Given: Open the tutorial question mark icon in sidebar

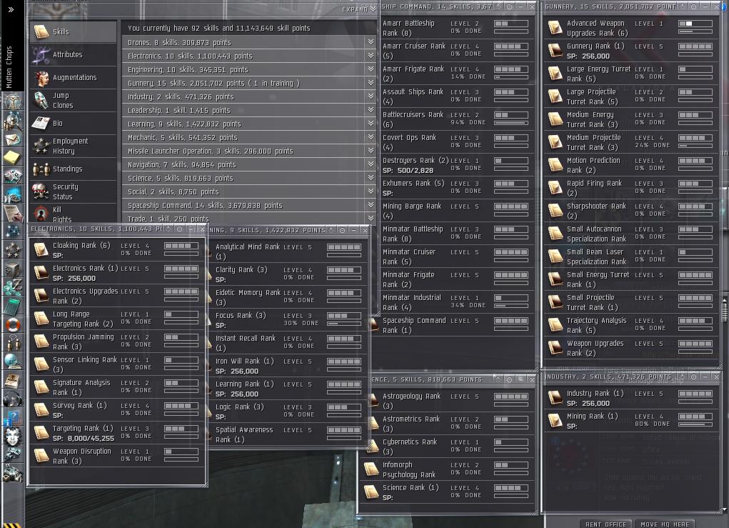Looking at the screenshot, I should point(12,417).
